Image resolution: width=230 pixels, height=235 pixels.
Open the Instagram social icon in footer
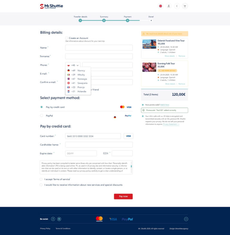[59, 219]
